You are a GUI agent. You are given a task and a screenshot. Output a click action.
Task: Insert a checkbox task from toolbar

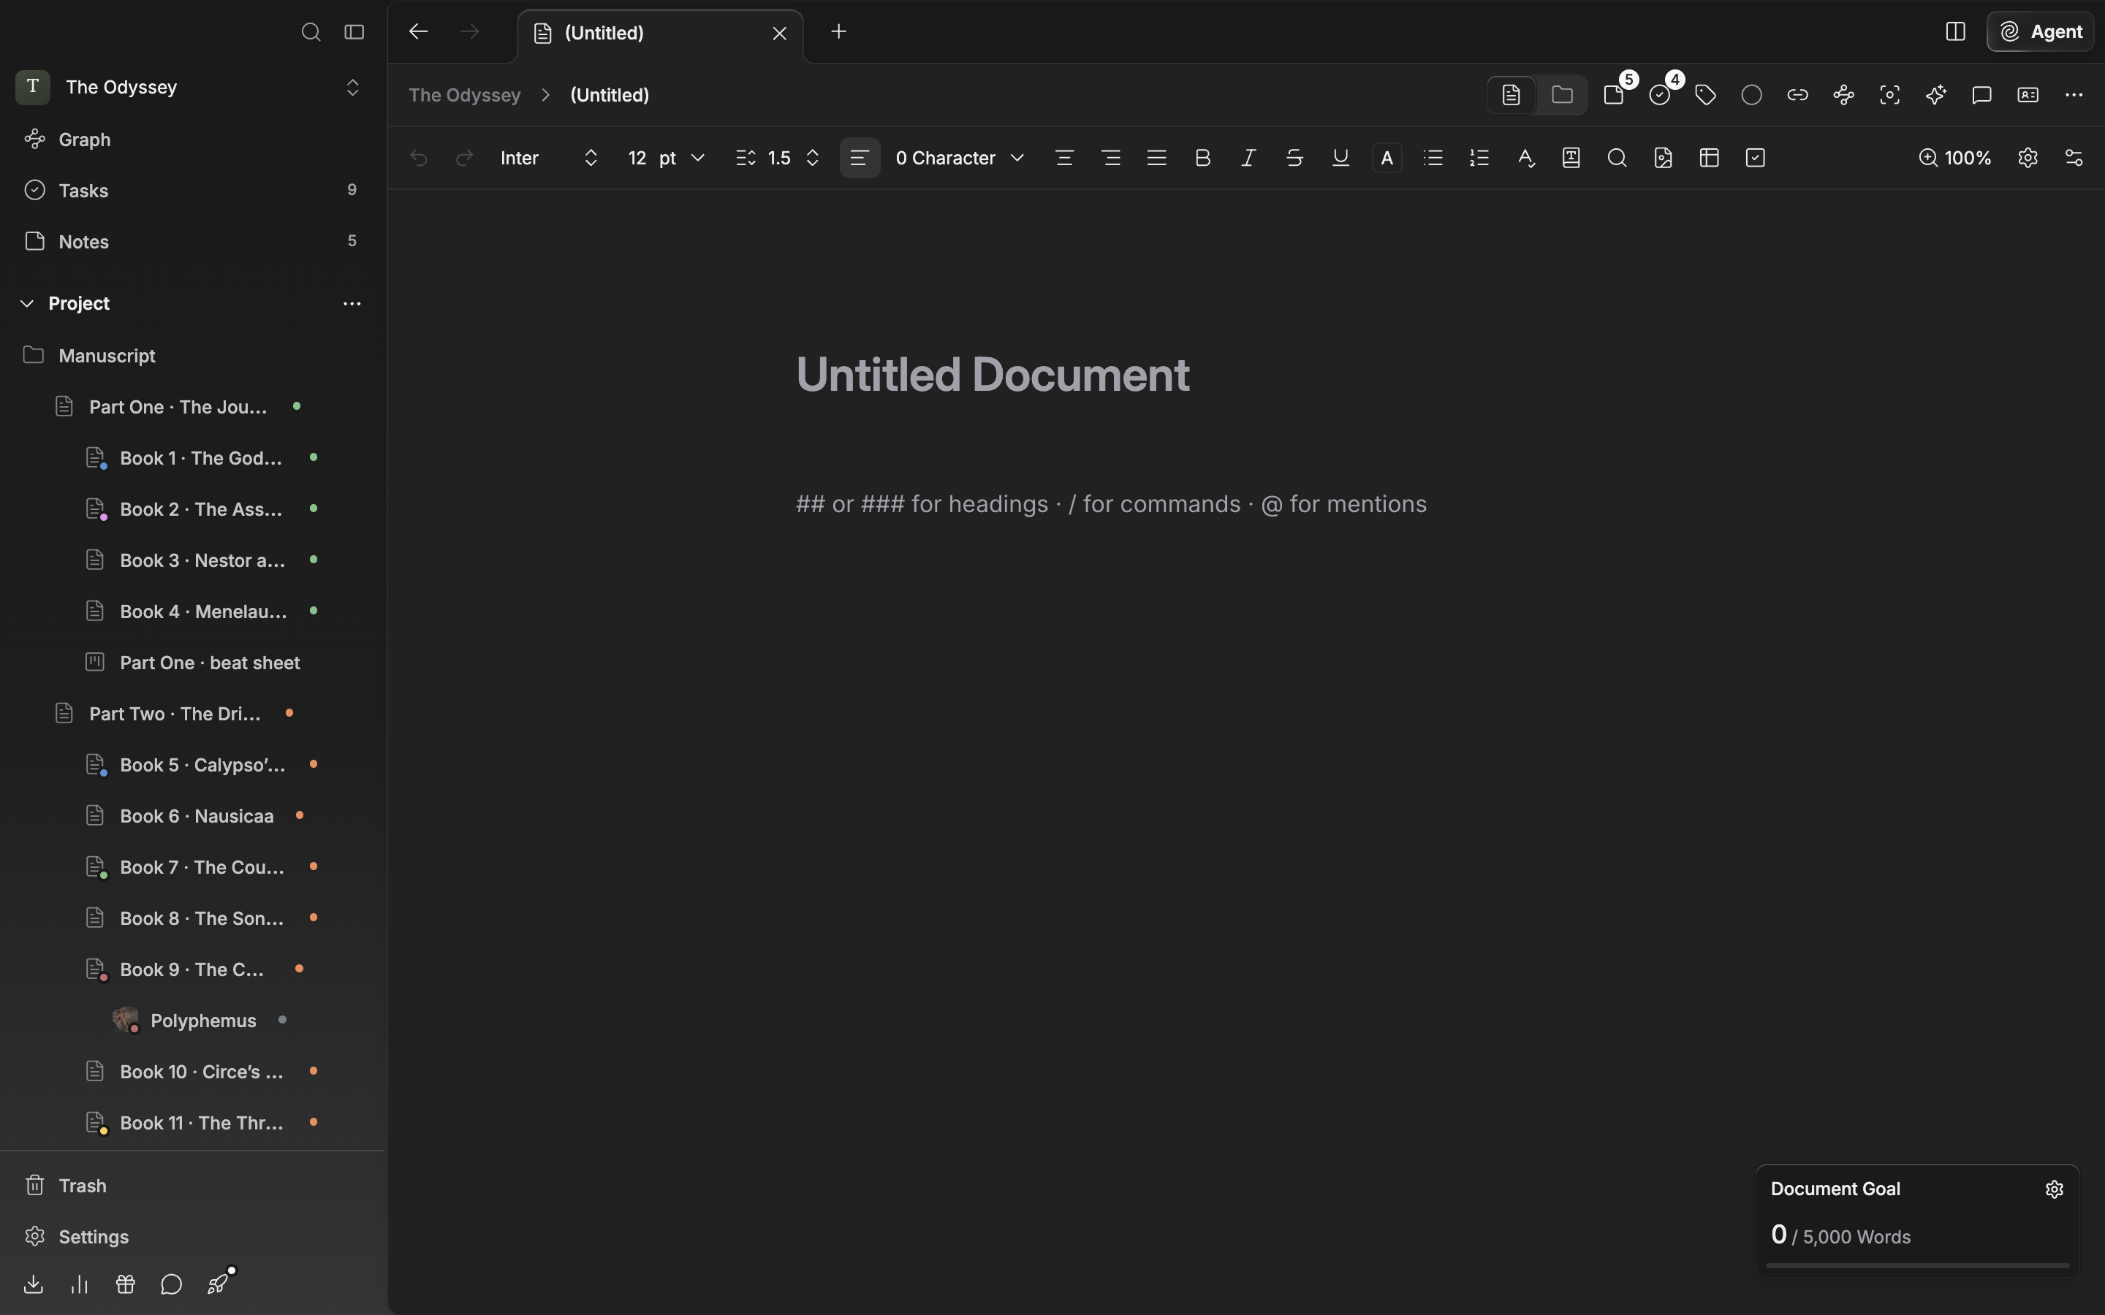point(1756,159)
